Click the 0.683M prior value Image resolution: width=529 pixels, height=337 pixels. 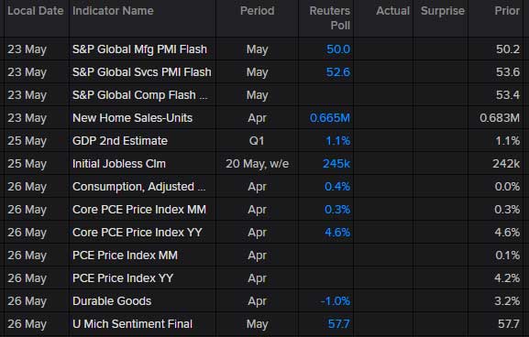click(500, 118)
